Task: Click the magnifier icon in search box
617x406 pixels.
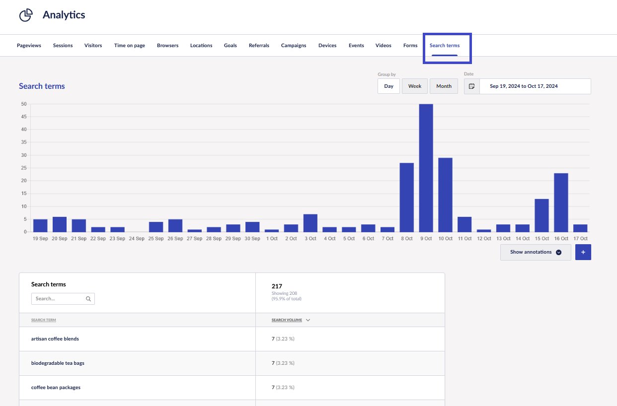Action: click(88, 299)
